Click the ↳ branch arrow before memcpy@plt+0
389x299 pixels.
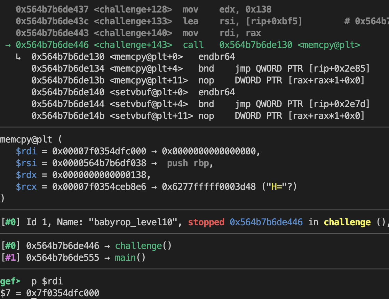pos(18,57)
